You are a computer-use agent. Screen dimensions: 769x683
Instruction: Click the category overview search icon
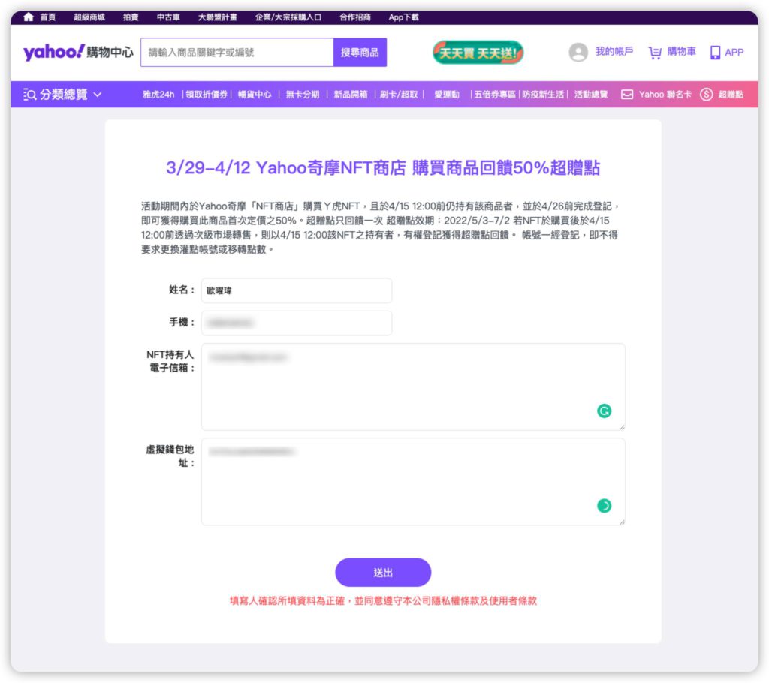[x=29, y=94]
